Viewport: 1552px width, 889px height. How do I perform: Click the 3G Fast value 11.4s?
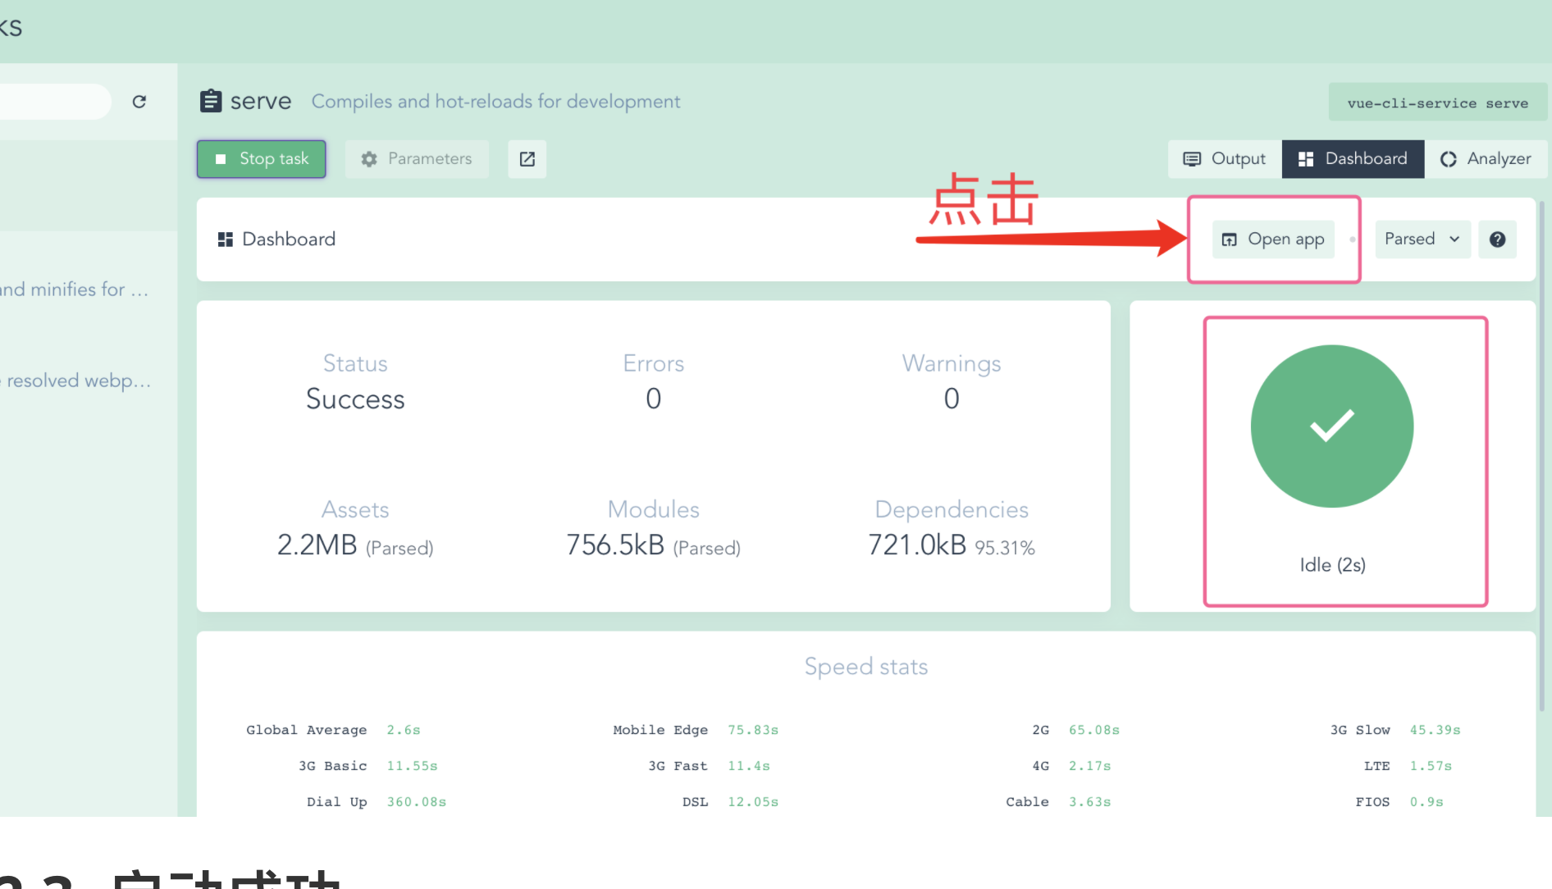point(749,766)
